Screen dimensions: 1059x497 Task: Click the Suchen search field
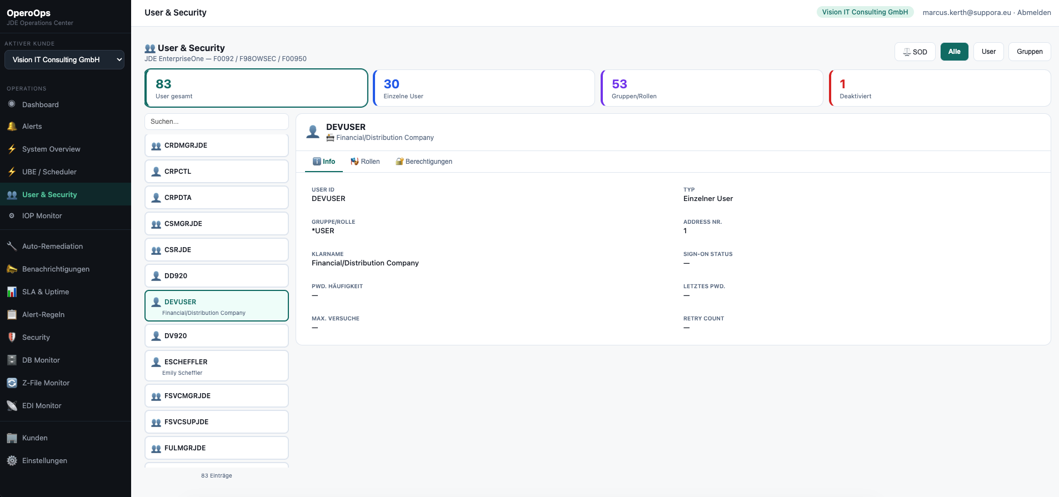click(x=216, y=122)
